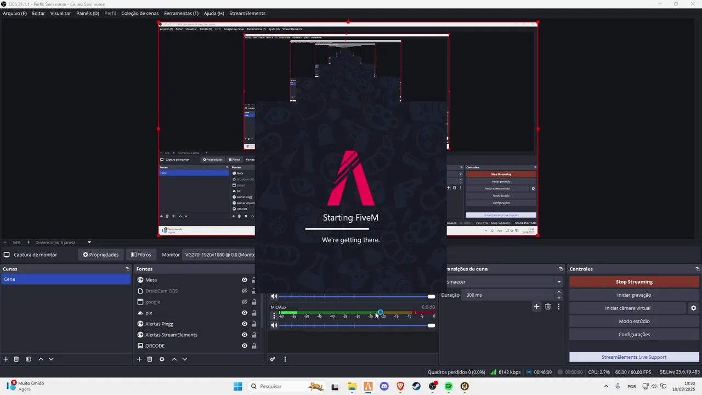Show hidden system tray icons chevron
Screen dimensions: 702x395
pos(606,386)
